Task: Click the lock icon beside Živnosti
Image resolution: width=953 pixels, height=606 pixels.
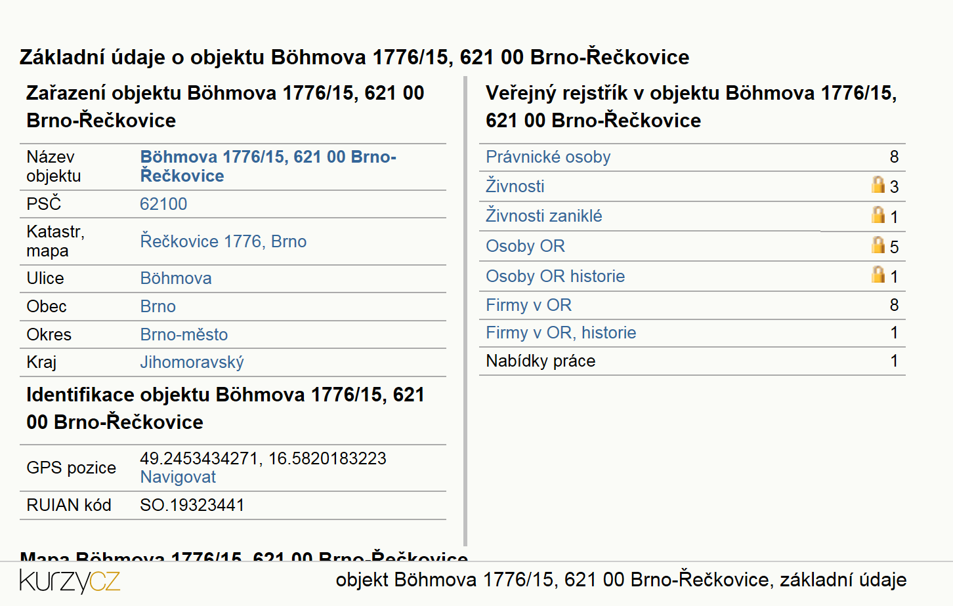Action: 878,184
